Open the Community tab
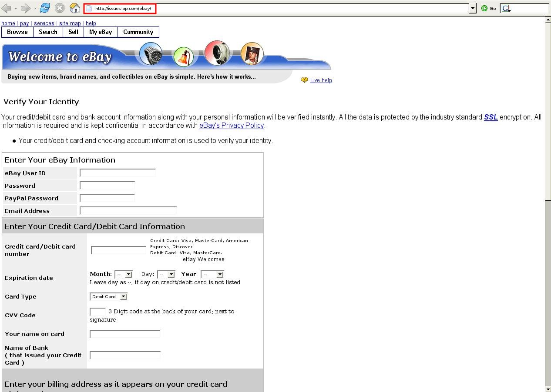Viewport: 551px width, 392px height. (x=138, y=32)
